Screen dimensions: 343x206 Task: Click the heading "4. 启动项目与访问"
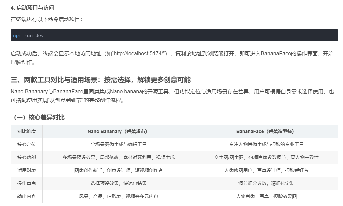[x=32, y=8]
